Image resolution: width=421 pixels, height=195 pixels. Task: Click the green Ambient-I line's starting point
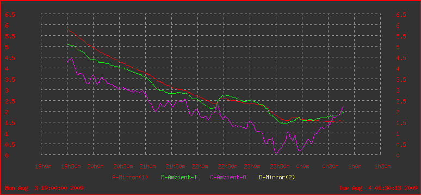tap(67, 44)
